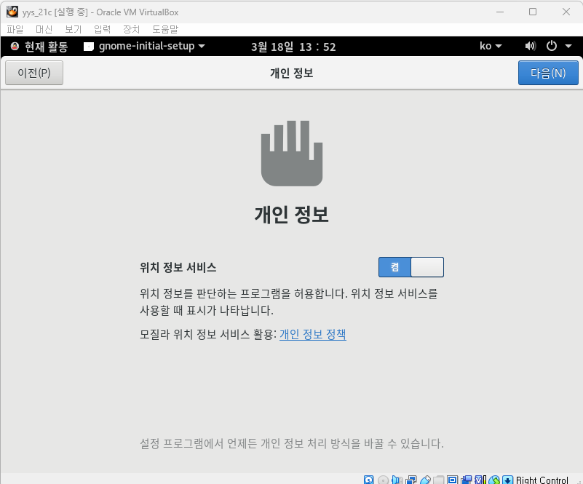Click the USB device status icon
Screen dimensions: 583x484
pyautogui.click(x=424, y=480)
